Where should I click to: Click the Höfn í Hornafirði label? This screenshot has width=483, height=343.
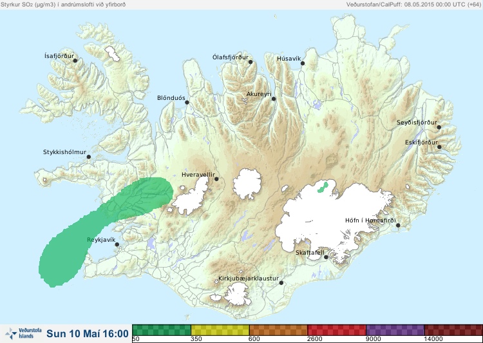tap(370, 220)
